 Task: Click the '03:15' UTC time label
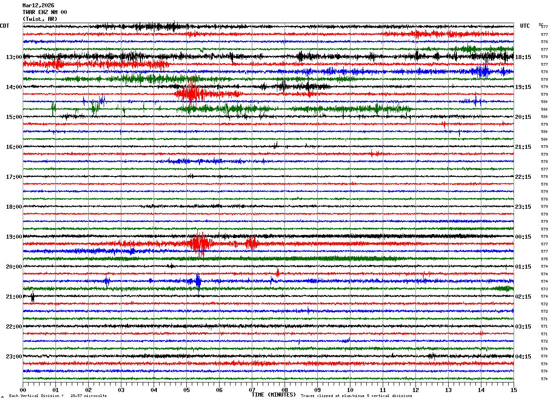click(523, 327)
